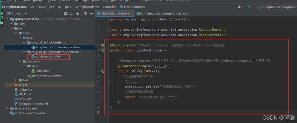Hide the Project tool window with minus
The width and height of the screenshot is (297, 123).
[92, 13]
